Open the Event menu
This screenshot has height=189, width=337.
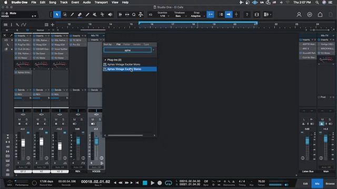[75, 2]
